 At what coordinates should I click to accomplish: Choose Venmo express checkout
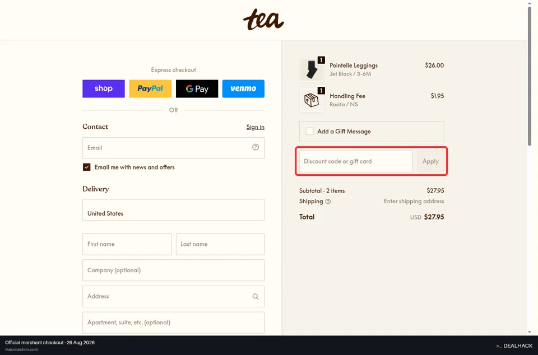pyautogui.click(x=243, y=88)
